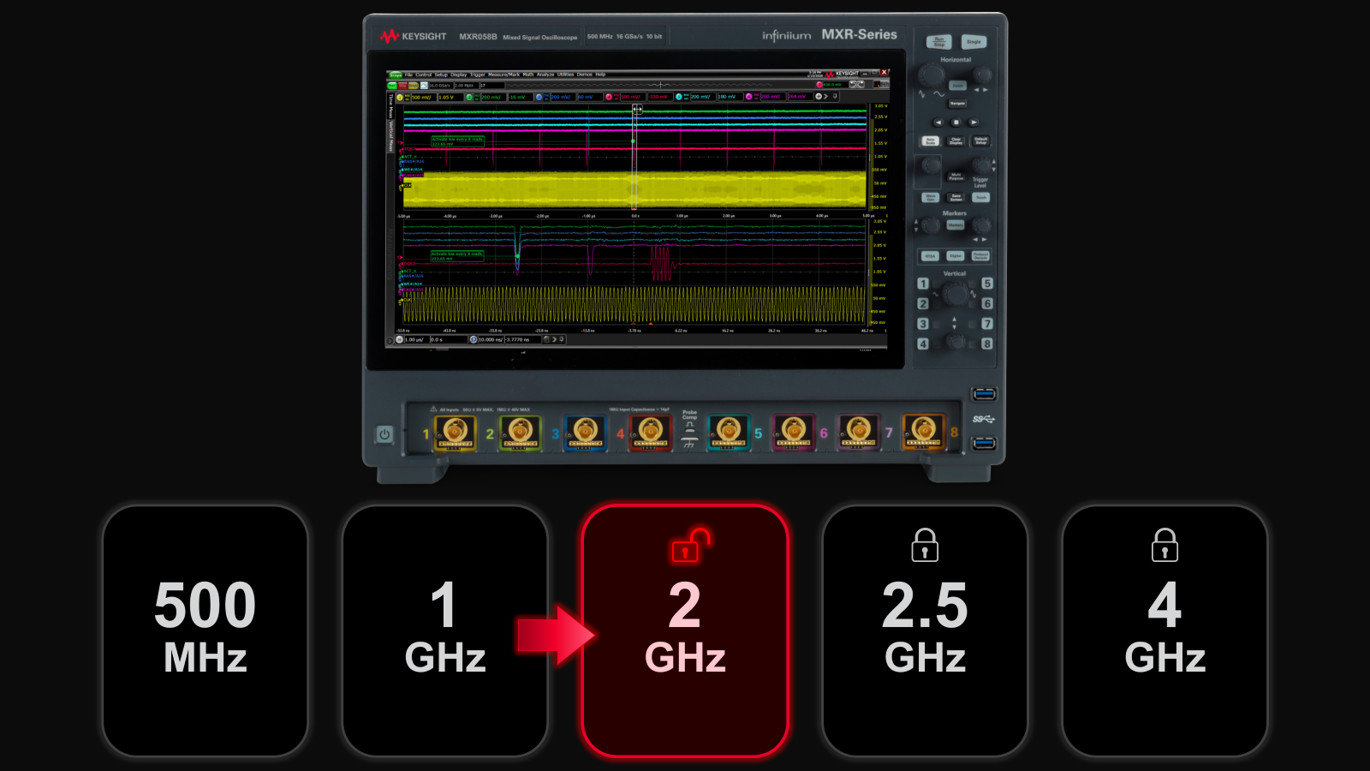Tap the Protocol Decode key
This screenshot has height=771, width=1370.
(980, 256)
